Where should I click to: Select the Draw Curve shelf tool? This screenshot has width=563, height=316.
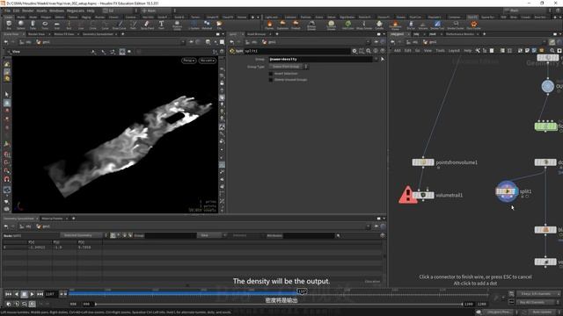[120, 25]
